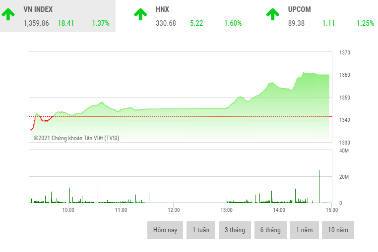Viewport: 378px width, 252px height.
Task: Select the 1 tuần time range
Action: coord(201,230)
